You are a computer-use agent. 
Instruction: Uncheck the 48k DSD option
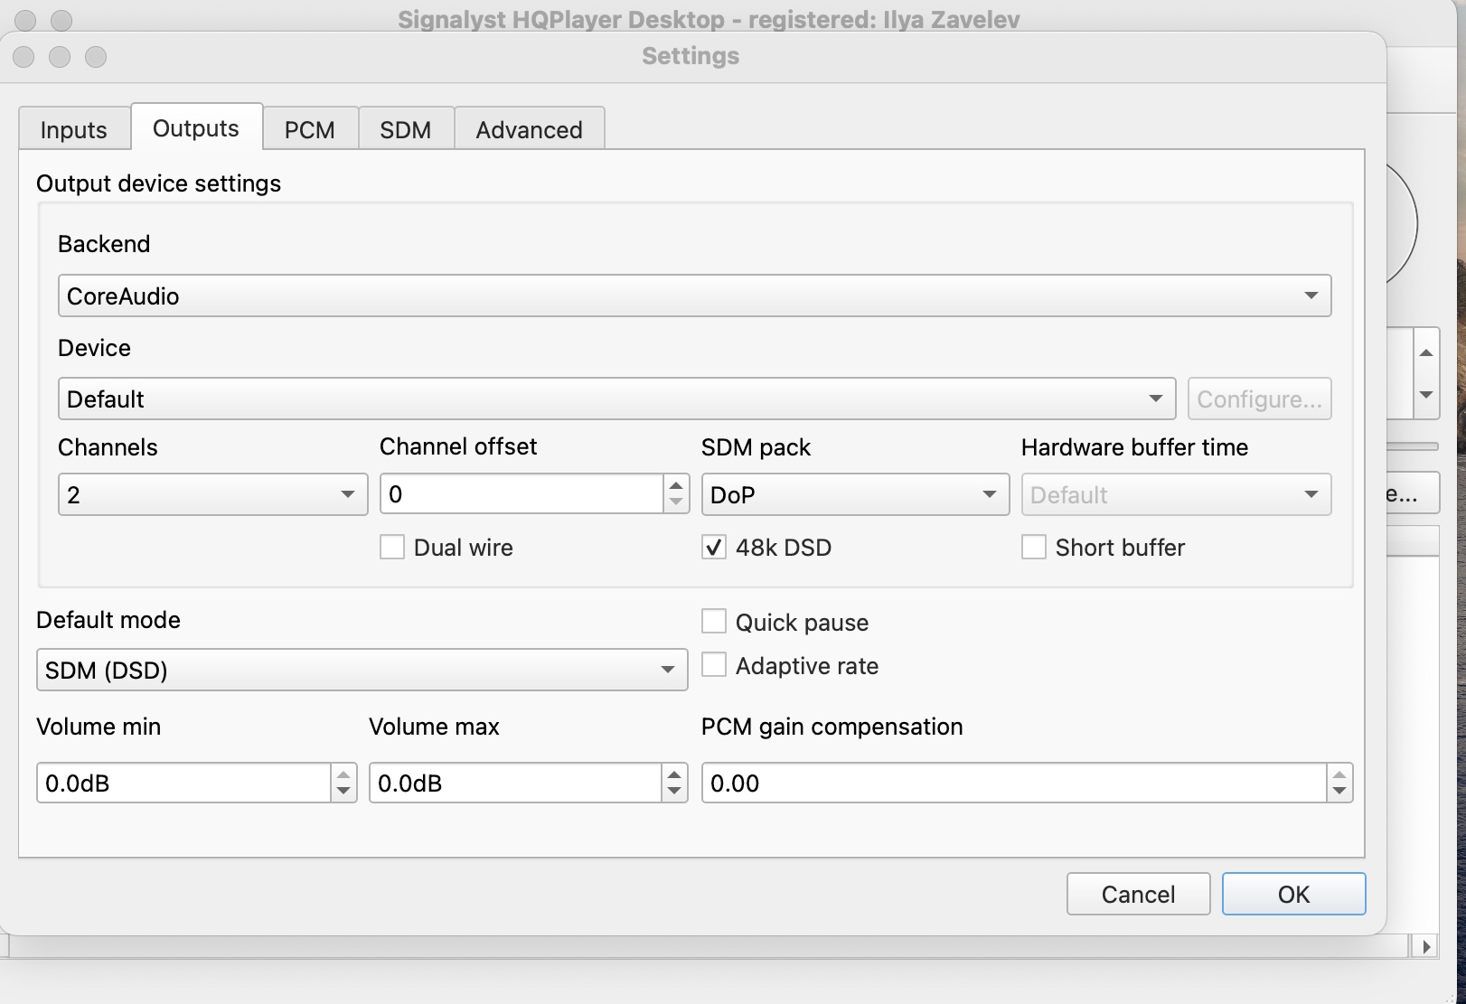pos(714,548)
